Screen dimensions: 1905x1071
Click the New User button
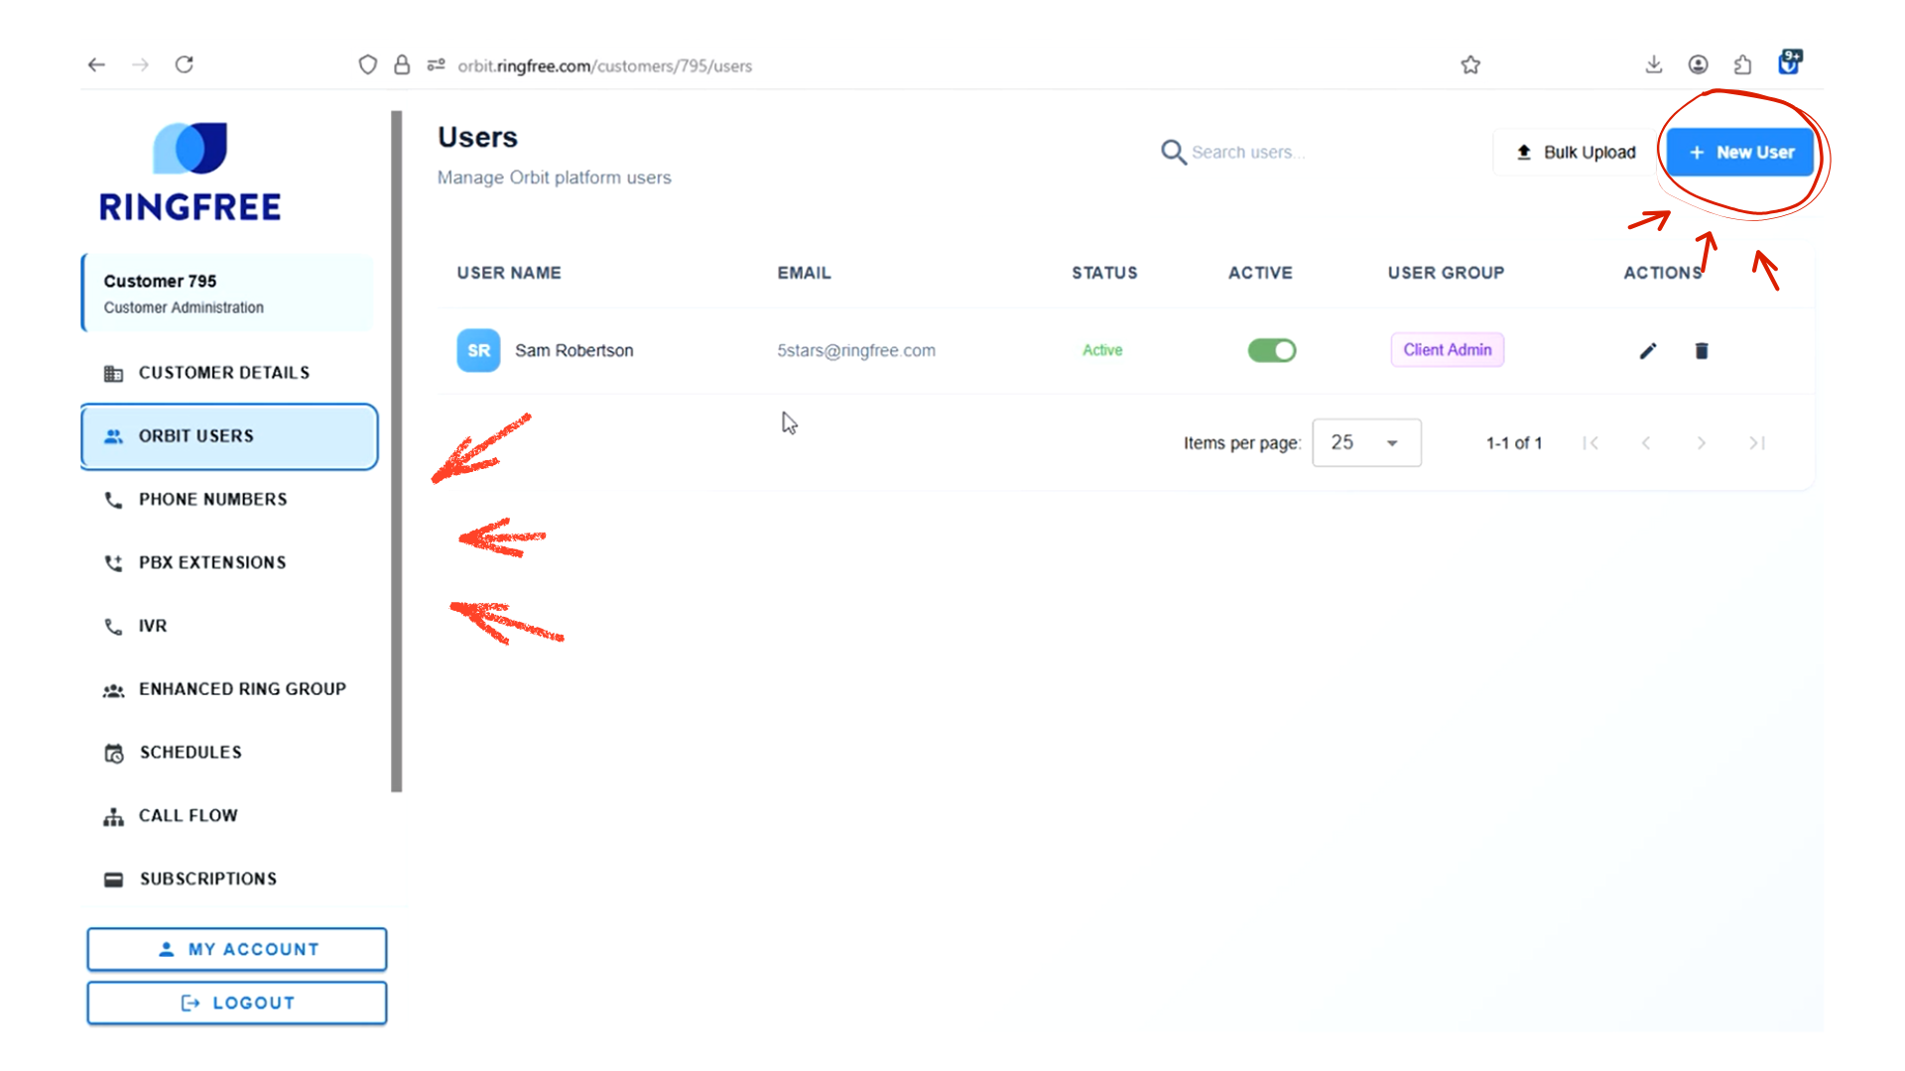pyautogui.click(x=1740, y=153)
